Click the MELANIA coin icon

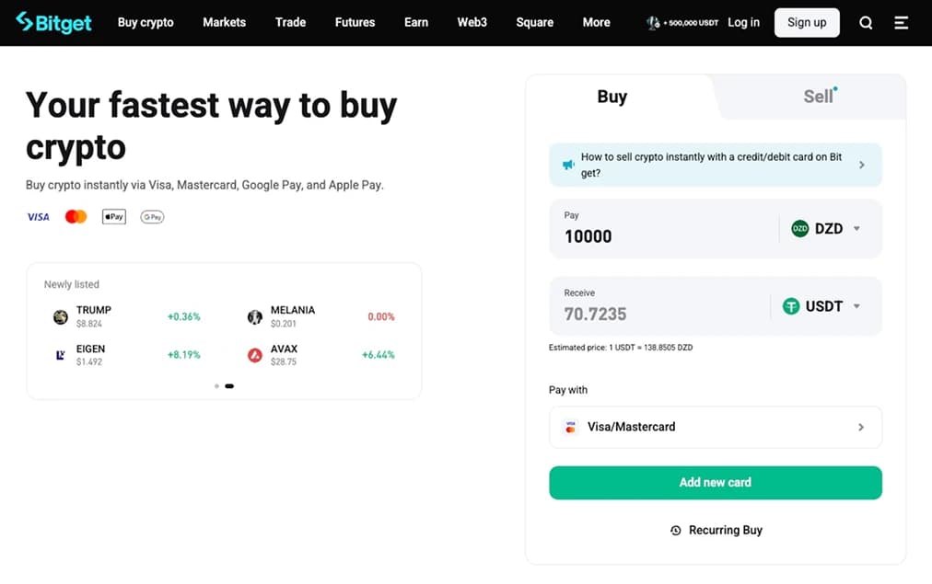tap(255, 317)
